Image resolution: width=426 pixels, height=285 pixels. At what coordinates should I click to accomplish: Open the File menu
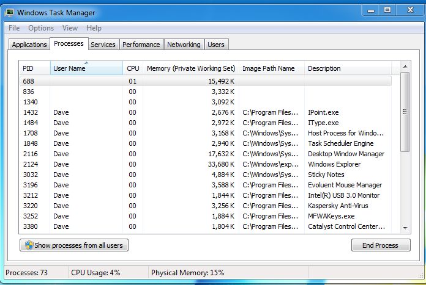[x=14, y=28]
